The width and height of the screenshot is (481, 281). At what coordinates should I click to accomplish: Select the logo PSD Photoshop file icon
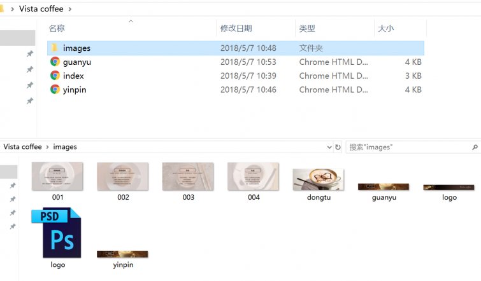point(57,233)
